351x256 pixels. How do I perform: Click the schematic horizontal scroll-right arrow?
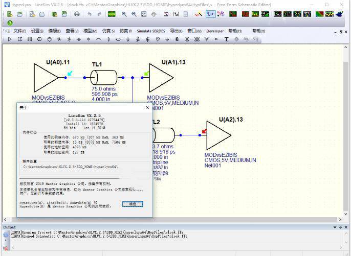(x=340, y=220)
